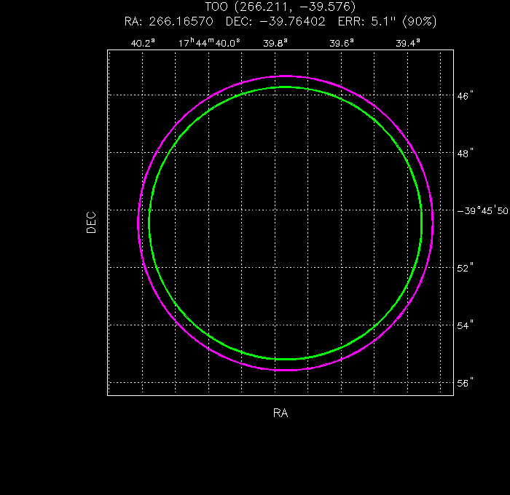Click the 17h44m40.0s RA tick label
510x495 pixels.
click(x=209, y=42)
